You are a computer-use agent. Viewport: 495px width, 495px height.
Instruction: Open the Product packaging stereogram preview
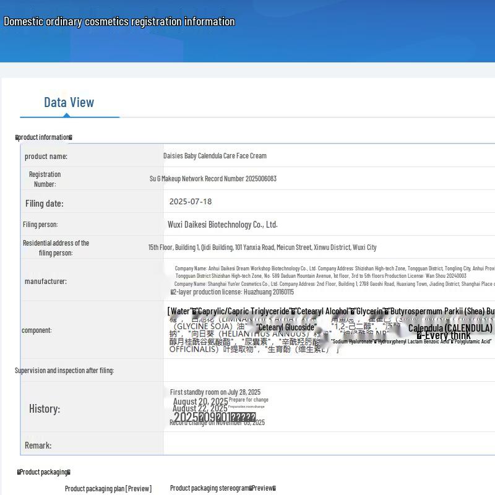(222, 488)
